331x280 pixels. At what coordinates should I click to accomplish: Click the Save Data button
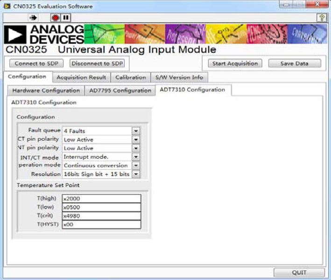(x=295, y=63)
